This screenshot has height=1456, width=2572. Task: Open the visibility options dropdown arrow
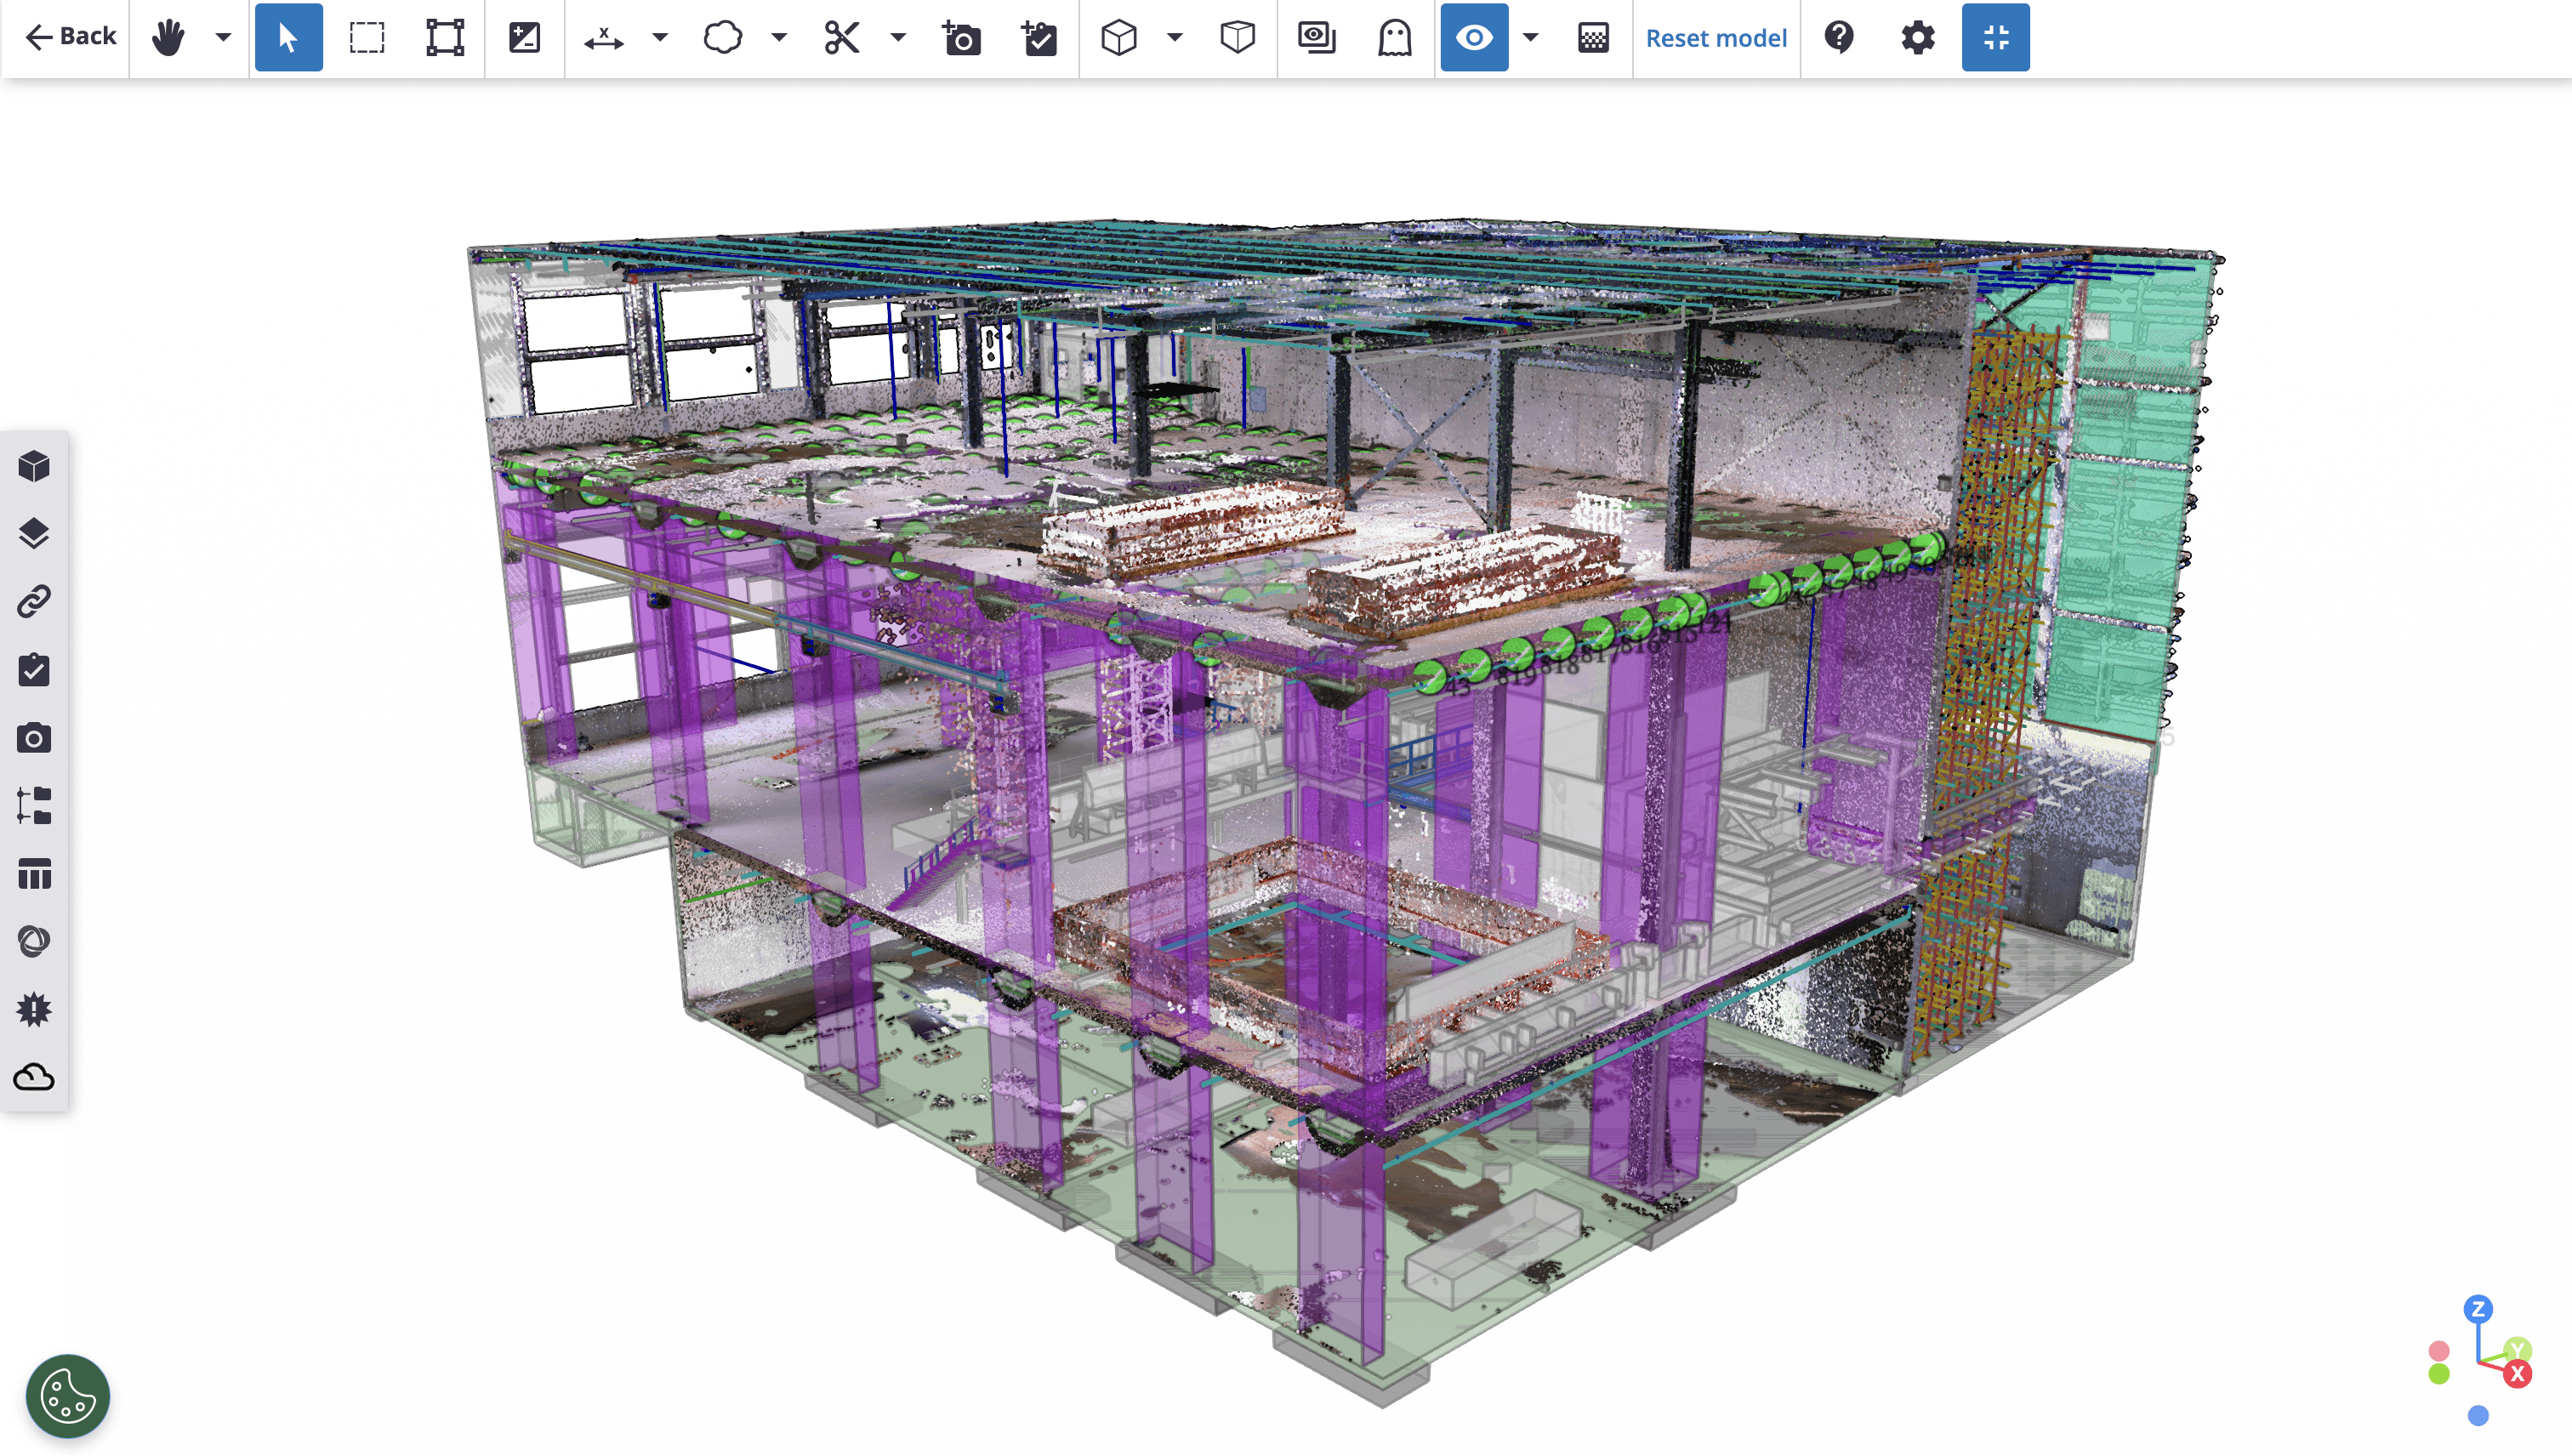(x=1530, y=38)
